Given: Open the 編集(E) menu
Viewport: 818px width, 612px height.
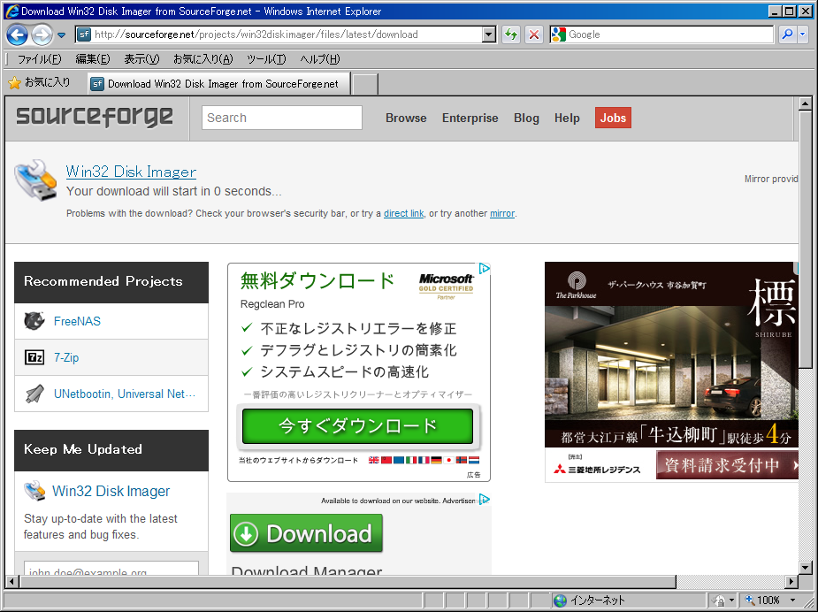Looking at the screenshot, I should click(x=92, y=59).
